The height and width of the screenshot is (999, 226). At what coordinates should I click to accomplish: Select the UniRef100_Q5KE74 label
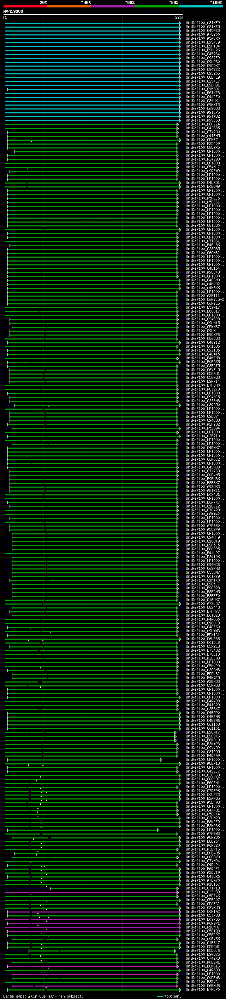pos(203,140)
